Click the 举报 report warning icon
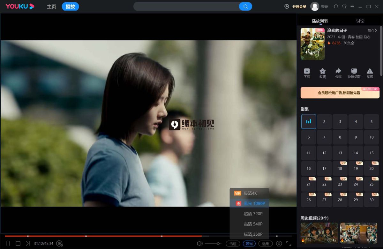 click(370, 73)
